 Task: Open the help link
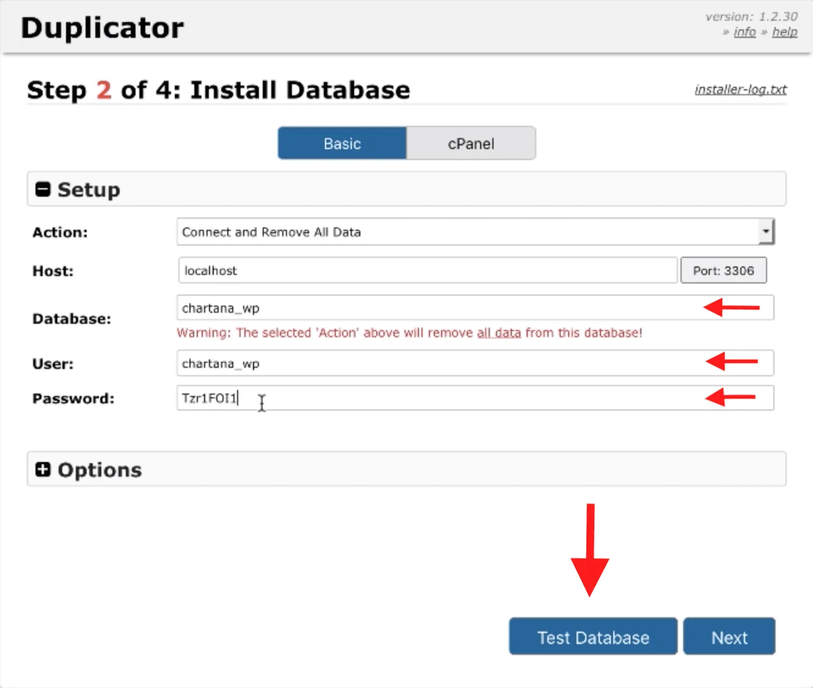coord(784,32)
